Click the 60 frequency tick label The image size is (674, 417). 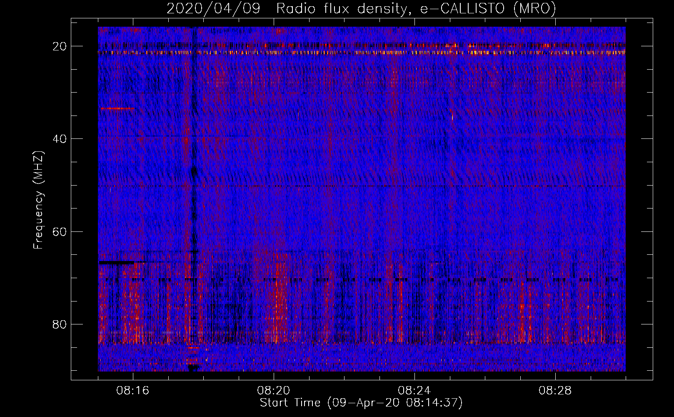pyautogui.click(x=60, y=231)
